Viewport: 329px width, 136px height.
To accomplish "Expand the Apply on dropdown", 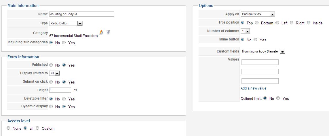I will tap(258, 14).
